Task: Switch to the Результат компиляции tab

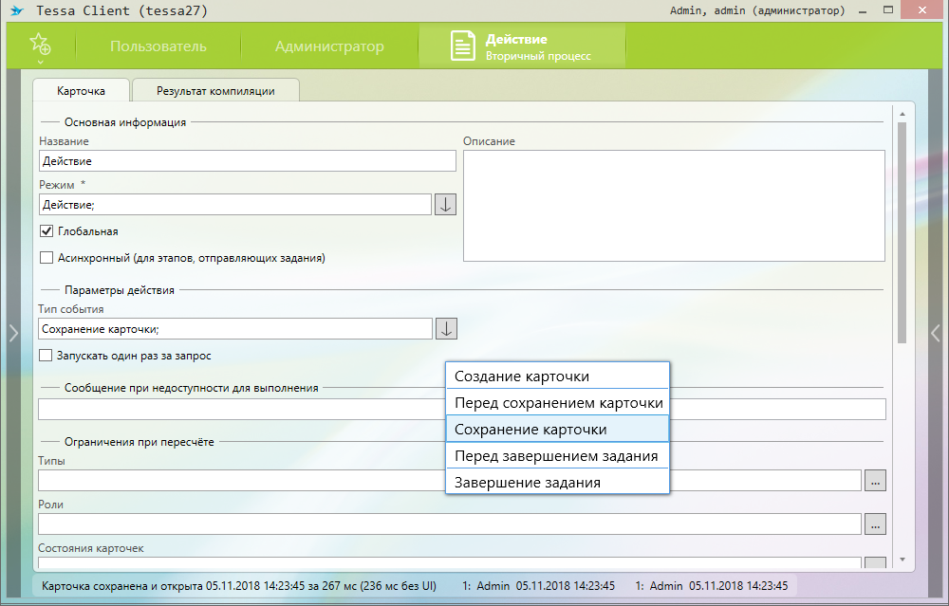Action: 215,91
